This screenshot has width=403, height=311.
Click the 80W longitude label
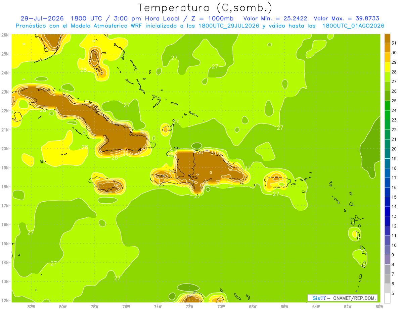pyautogui.click(x=63, y=307)
